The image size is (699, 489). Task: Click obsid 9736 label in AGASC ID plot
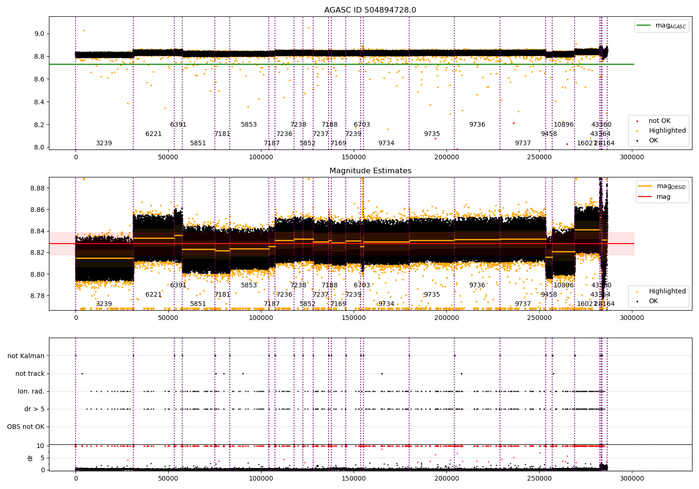pyautogui.click(x=477, y=125)
